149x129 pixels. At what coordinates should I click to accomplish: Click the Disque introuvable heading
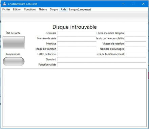click(74, 27)
